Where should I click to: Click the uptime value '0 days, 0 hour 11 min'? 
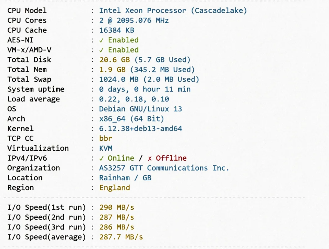click(x=145, y=89)
